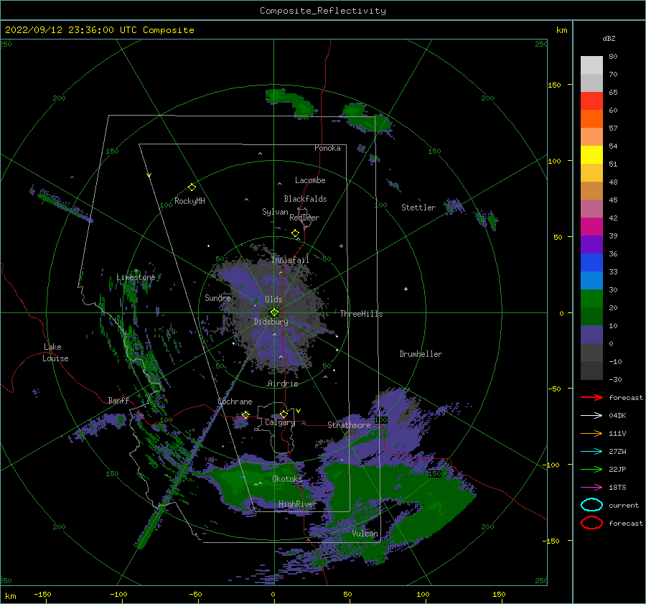
Task: Click the Stettler city label
Action: point(418,208)
